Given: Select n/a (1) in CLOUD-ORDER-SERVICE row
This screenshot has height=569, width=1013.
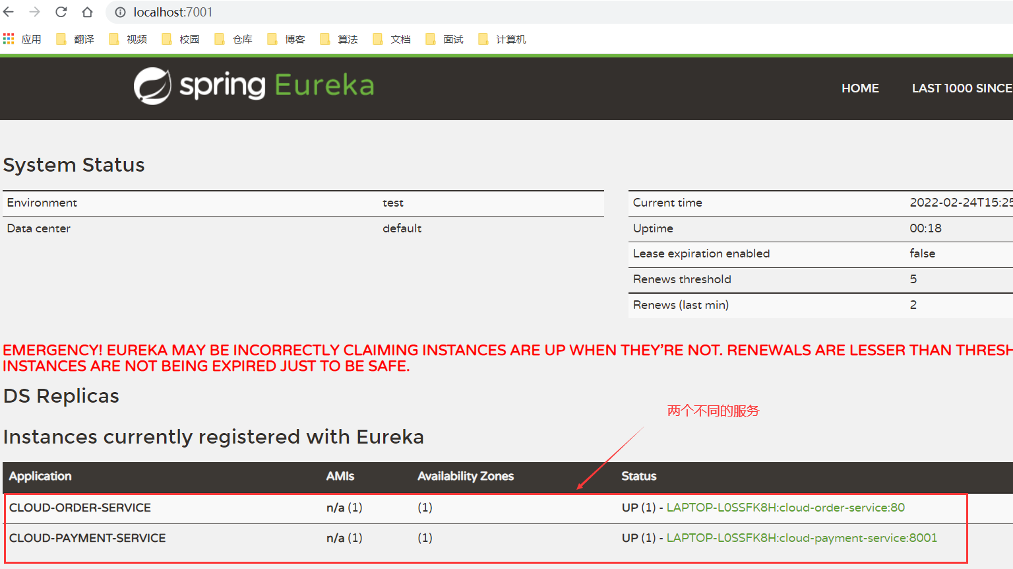Looking at the screenshot, I should (x=344, y=508).
